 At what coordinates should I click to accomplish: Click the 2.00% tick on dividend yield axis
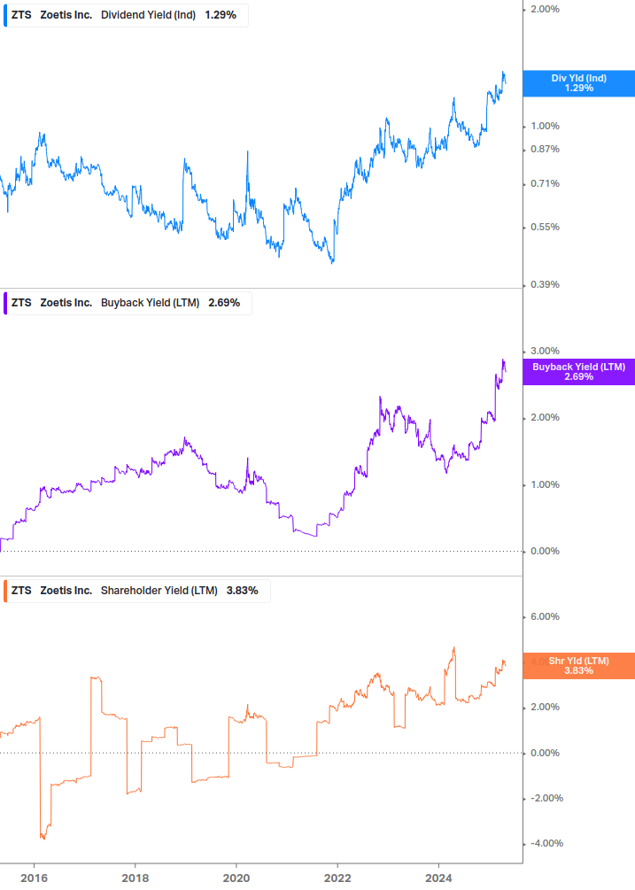click(x=545, y=9)
